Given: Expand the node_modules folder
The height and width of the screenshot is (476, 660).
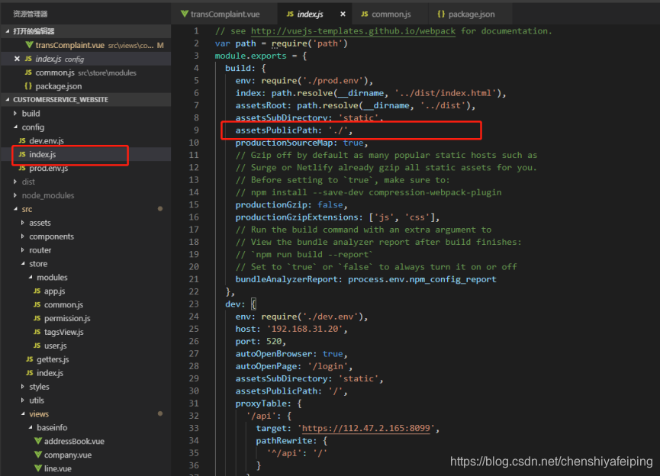Looking at the screenshot, I should point(15,195).
